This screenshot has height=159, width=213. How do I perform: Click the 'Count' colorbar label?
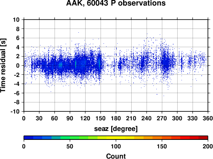click(x=116, y=156)
